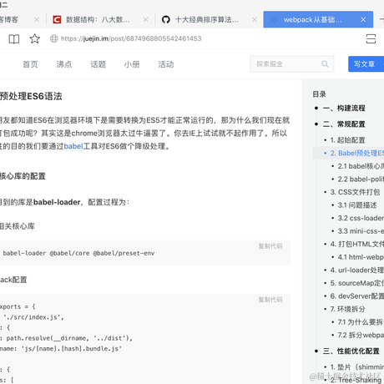The height and width of the screenshot is (384, 384).
Task: Jump to 4. url-loader处理 section
Action: (x=357, y=270)
